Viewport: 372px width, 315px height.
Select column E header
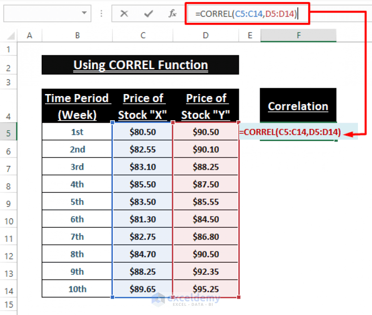249,35
